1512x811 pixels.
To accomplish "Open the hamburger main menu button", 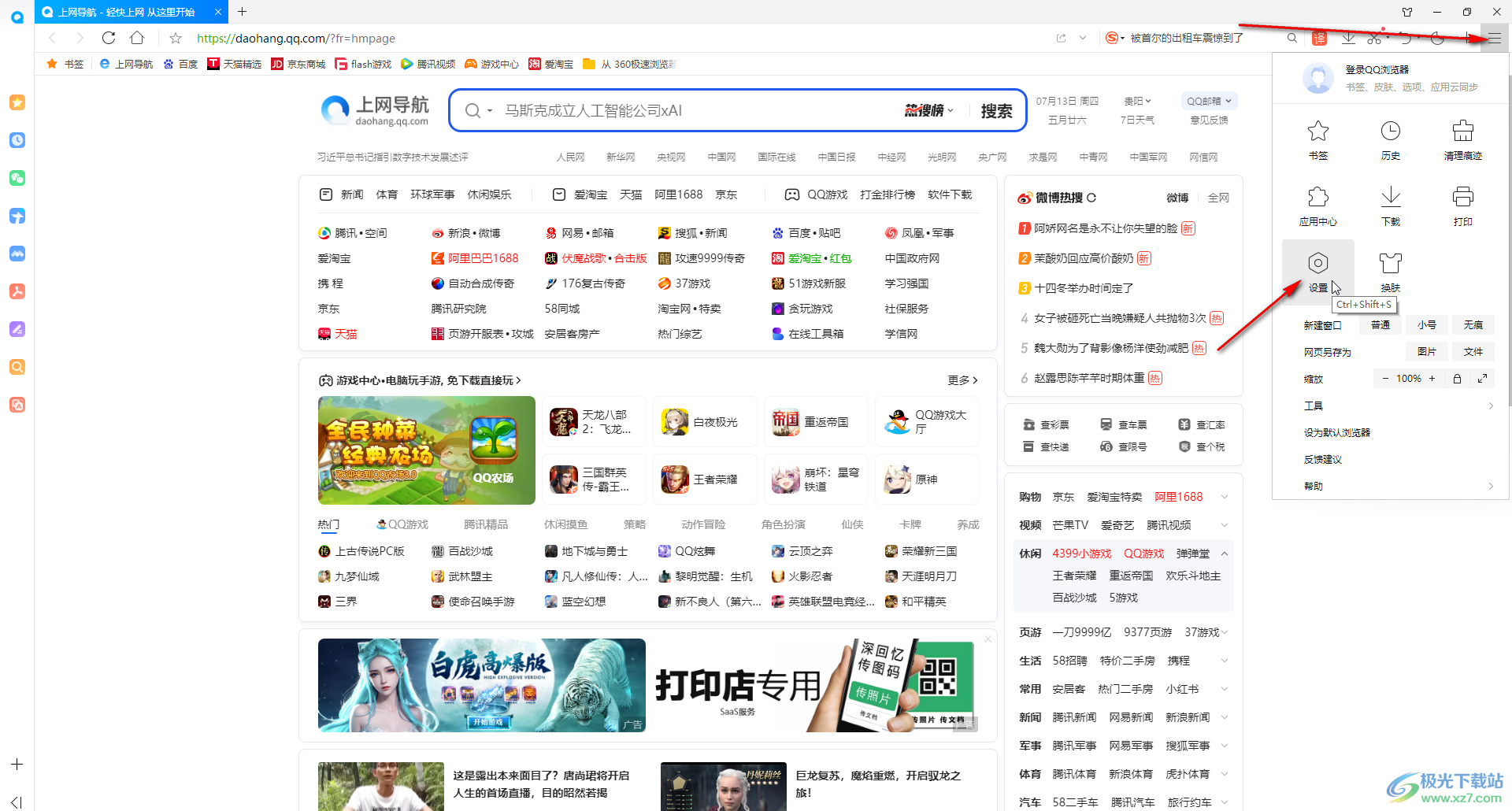I will point(1494,38).
